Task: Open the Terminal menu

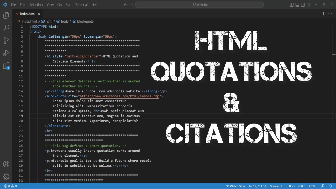Action: pos(81,5)
